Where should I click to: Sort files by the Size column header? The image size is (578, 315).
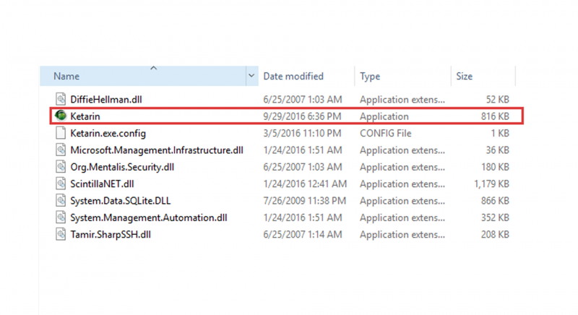[464, 76]
